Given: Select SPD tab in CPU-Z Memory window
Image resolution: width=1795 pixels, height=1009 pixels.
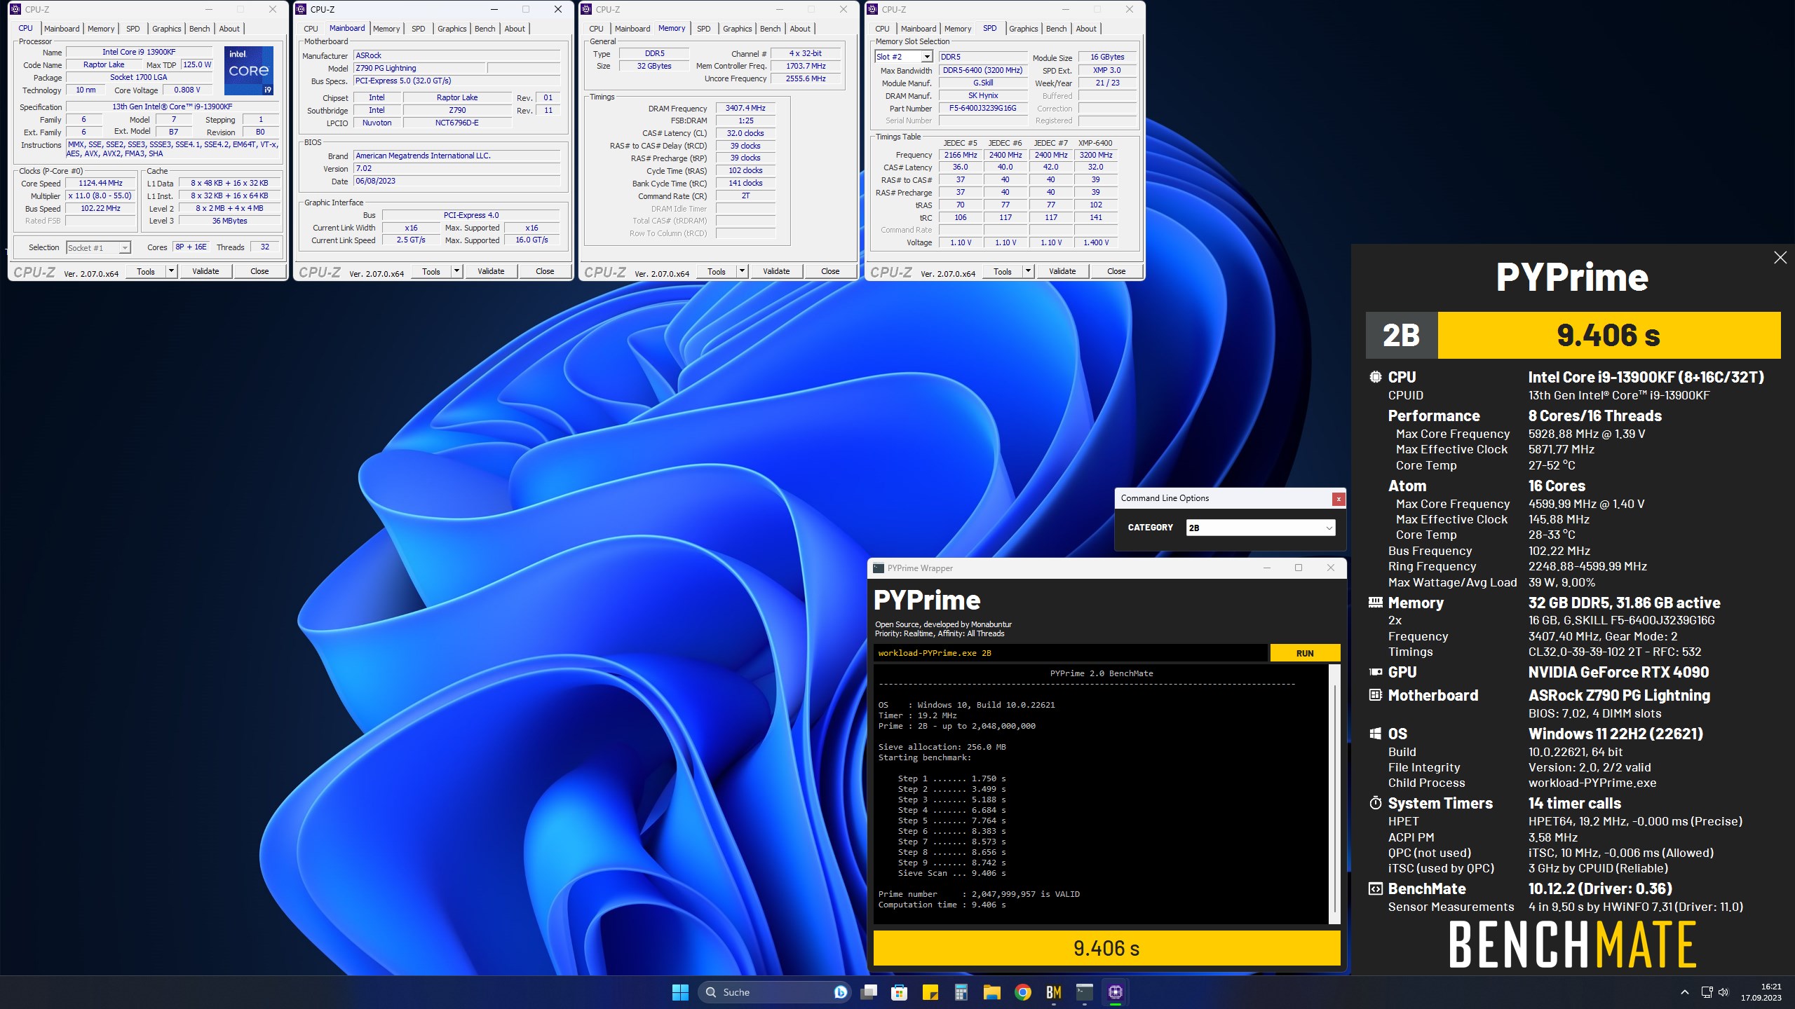Looking at the screenshot, I should [x=703, y=29].
